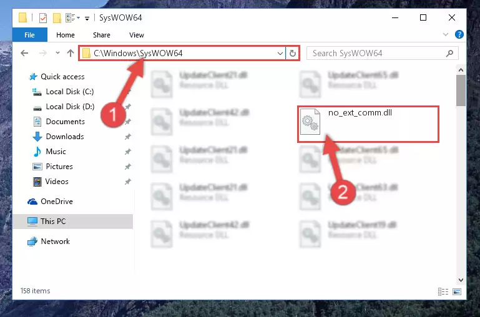The height and width of the screenshot is (317, 480).
Task: Click the 158 items status text
Action: pos(35,291)
